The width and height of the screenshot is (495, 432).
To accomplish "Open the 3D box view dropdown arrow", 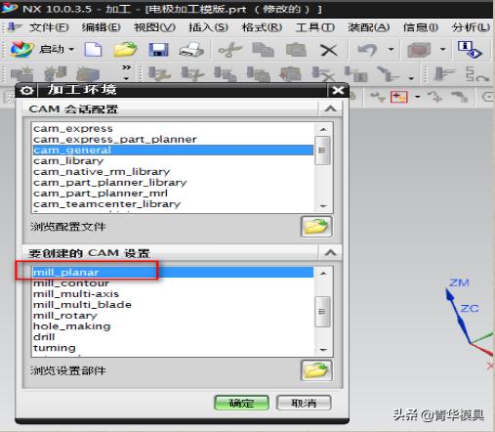I will (442, 50).
